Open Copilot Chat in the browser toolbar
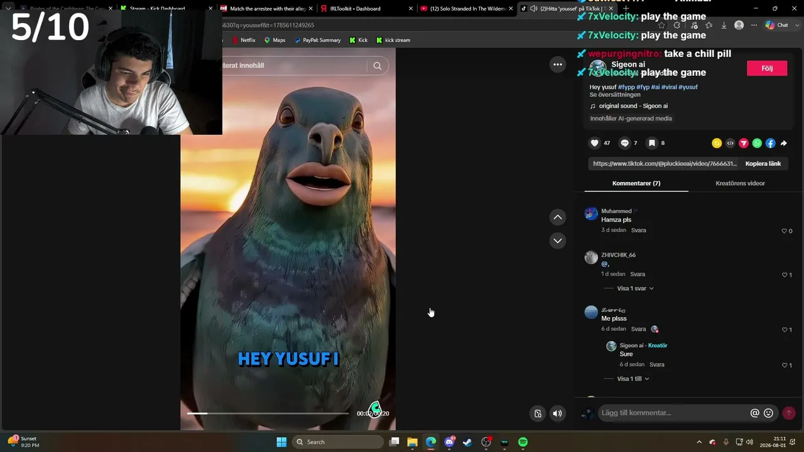The width and height of the screenshot is (804, 452). click(777, 25)
